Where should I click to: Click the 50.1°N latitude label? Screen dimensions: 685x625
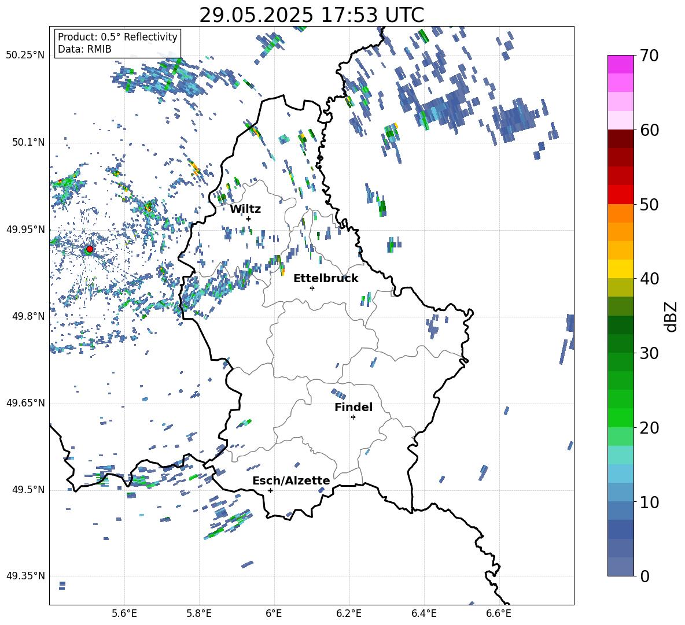[x=28, y=142]
